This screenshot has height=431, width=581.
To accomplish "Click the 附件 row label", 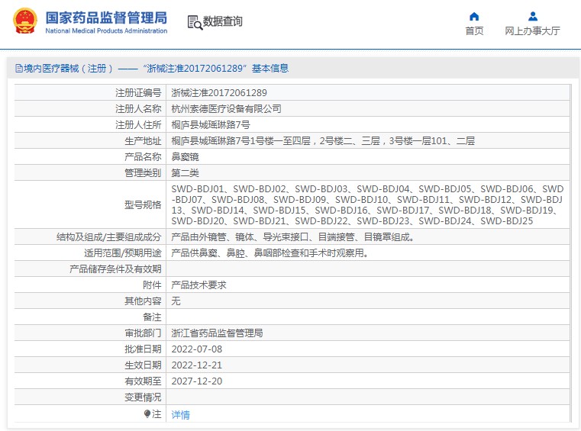I will (x=152, y=285).
